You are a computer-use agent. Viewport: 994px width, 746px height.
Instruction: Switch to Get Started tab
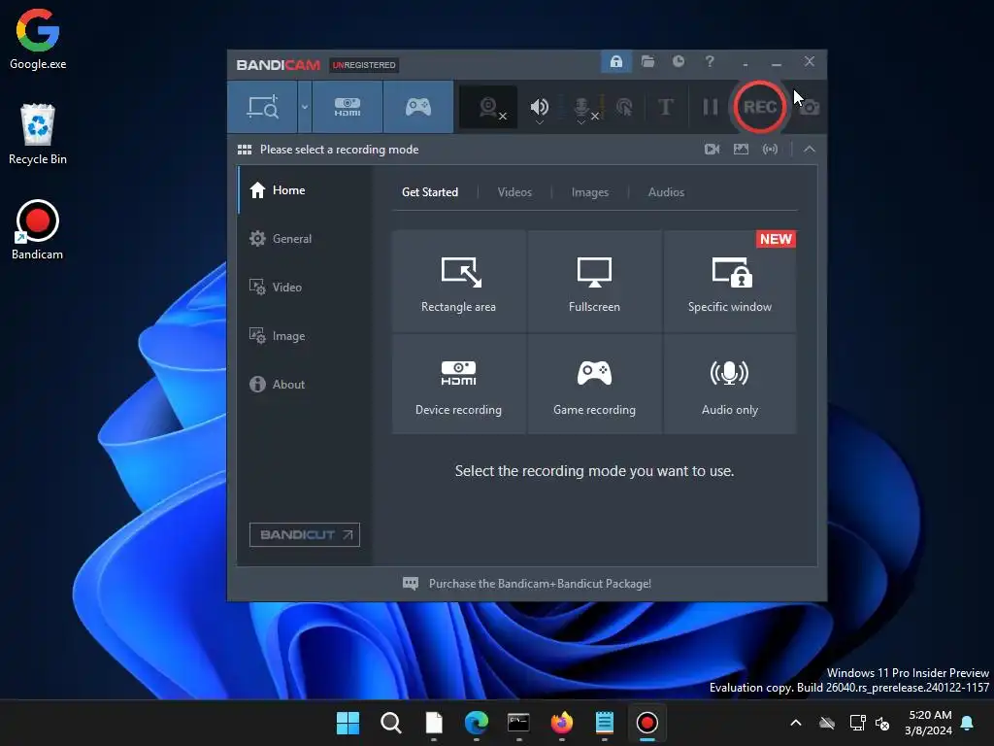coord(430,192)
